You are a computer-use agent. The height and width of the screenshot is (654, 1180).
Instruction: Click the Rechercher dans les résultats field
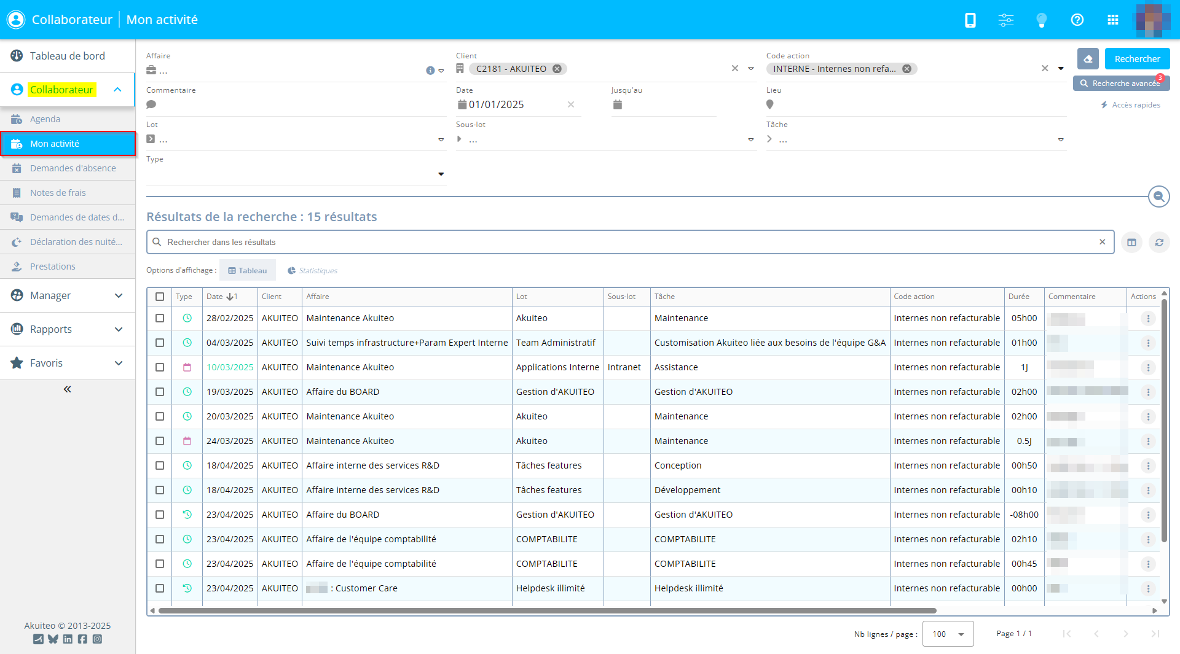coord(630,242)
